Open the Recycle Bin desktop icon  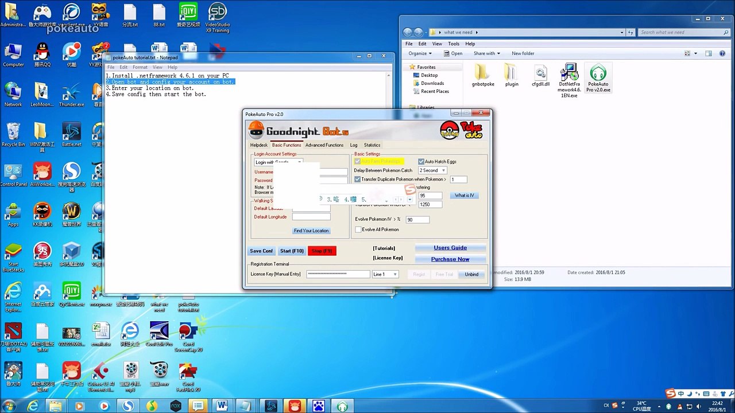(13, 135)
